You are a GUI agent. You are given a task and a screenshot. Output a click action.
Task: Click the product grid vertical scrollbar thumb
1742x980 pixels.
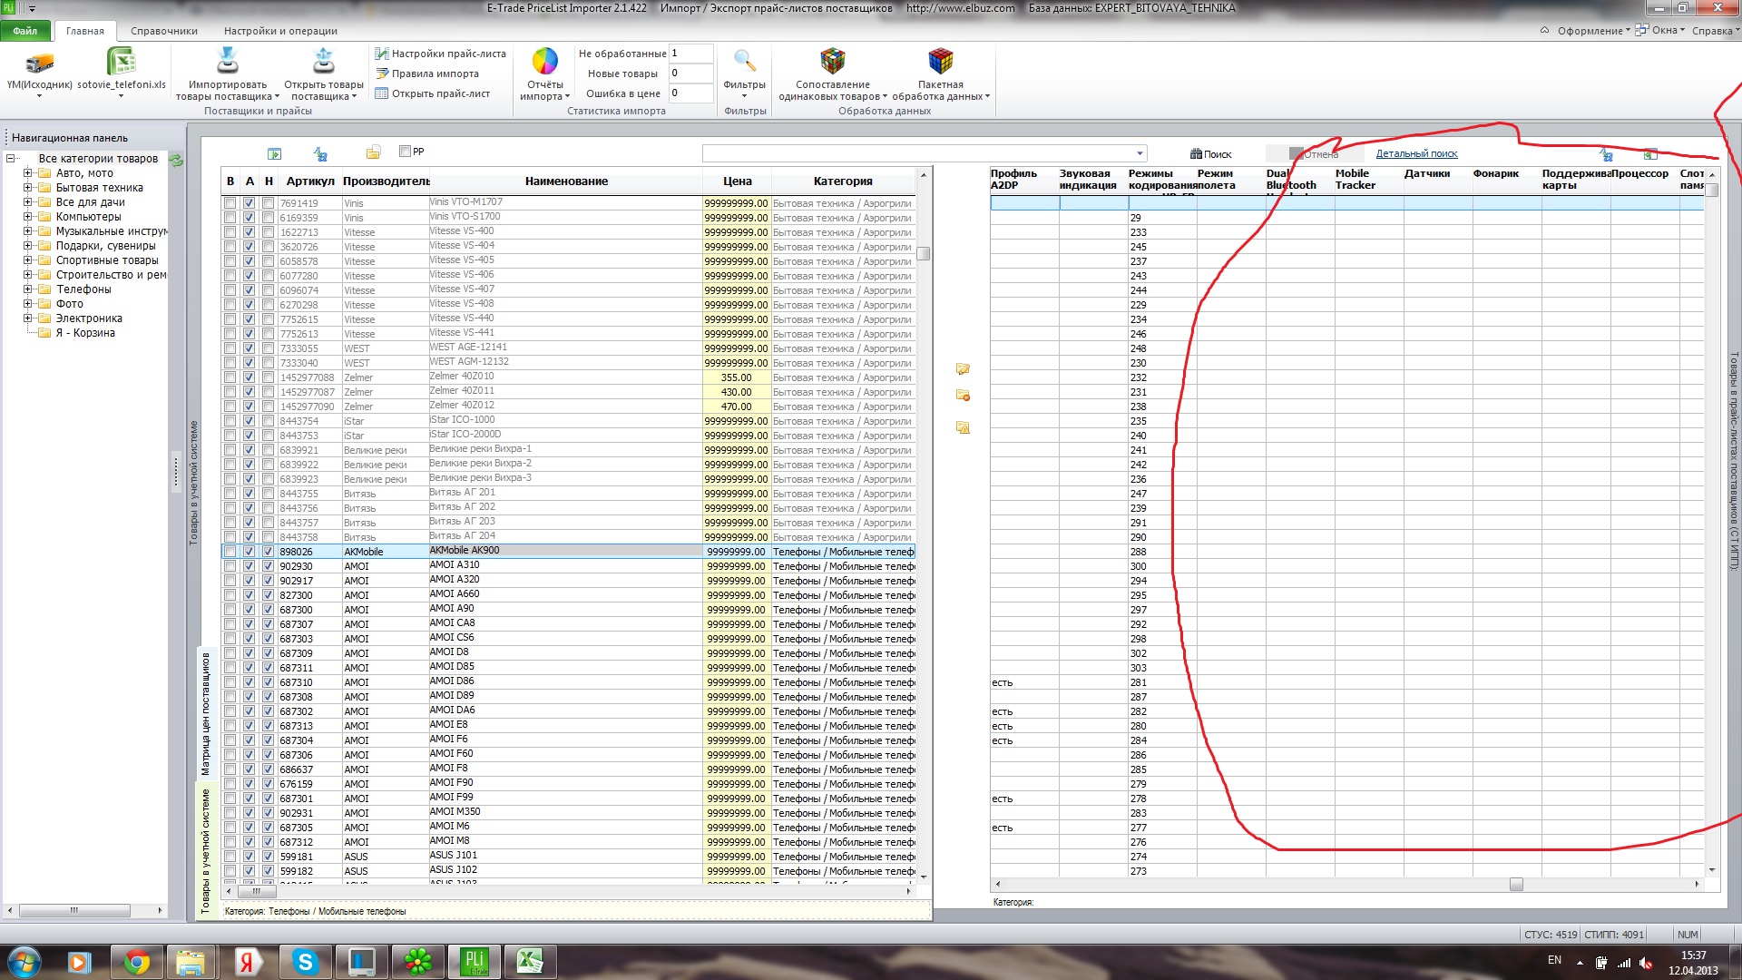pyautogui.click(x=924, y=254)
